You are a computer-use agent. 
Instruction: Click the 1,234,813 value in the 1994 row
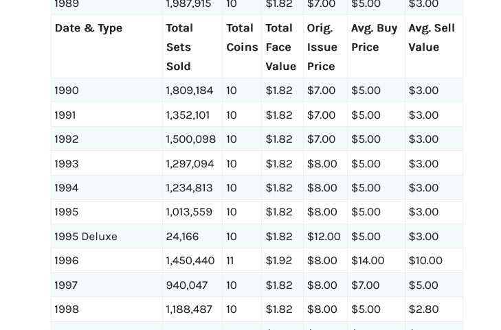[x=189, y=188]
